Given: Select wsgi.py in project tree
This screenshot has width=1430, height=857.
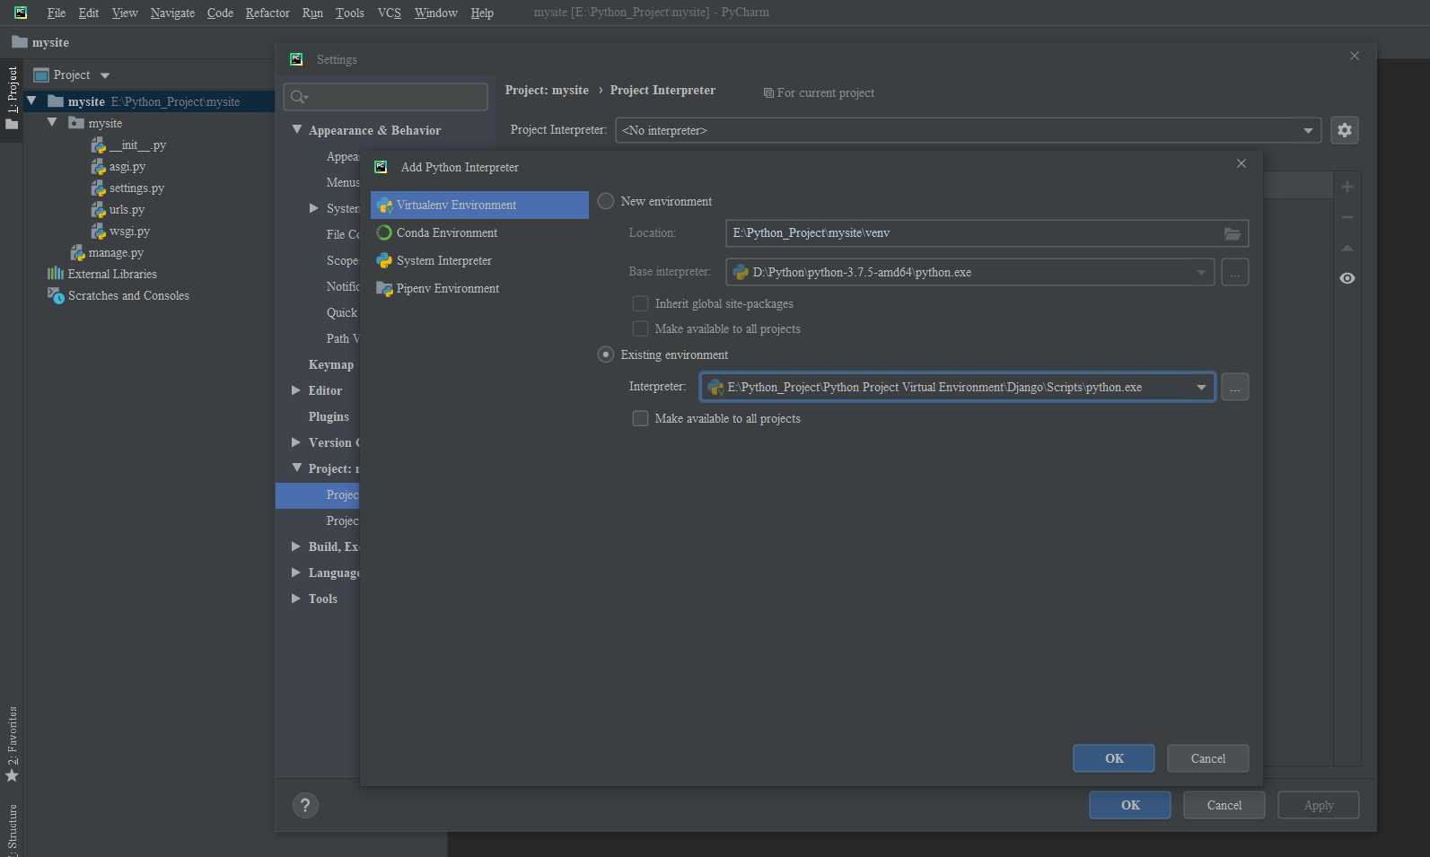Looking at the screenshot, I should 120,232.
